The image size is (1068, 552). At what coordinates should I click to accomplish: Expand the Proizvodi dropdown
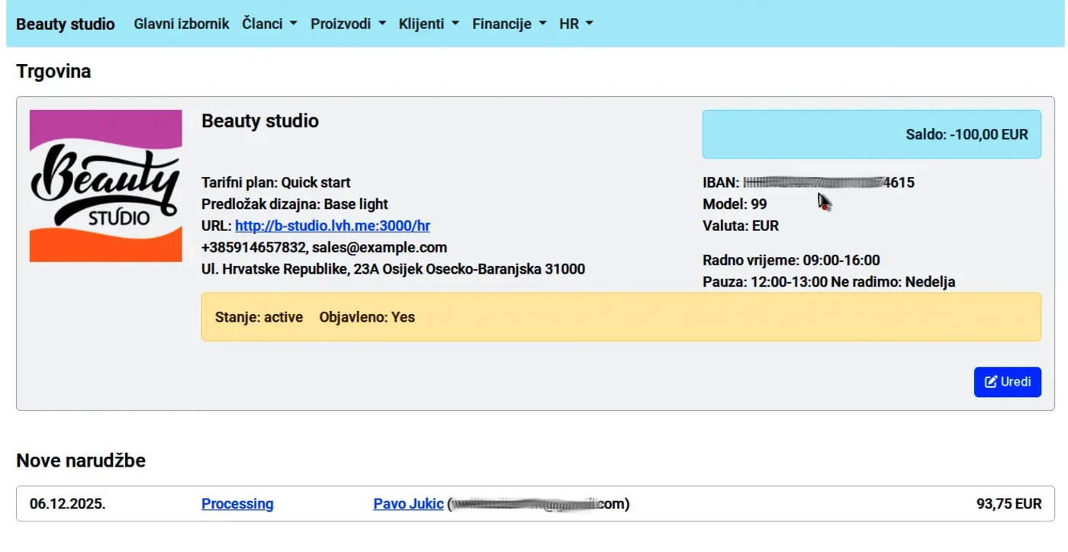[x=348, y=24]
